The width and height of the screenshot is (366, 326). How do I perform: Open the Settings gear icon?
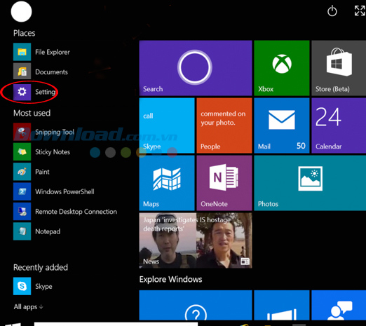22,92
